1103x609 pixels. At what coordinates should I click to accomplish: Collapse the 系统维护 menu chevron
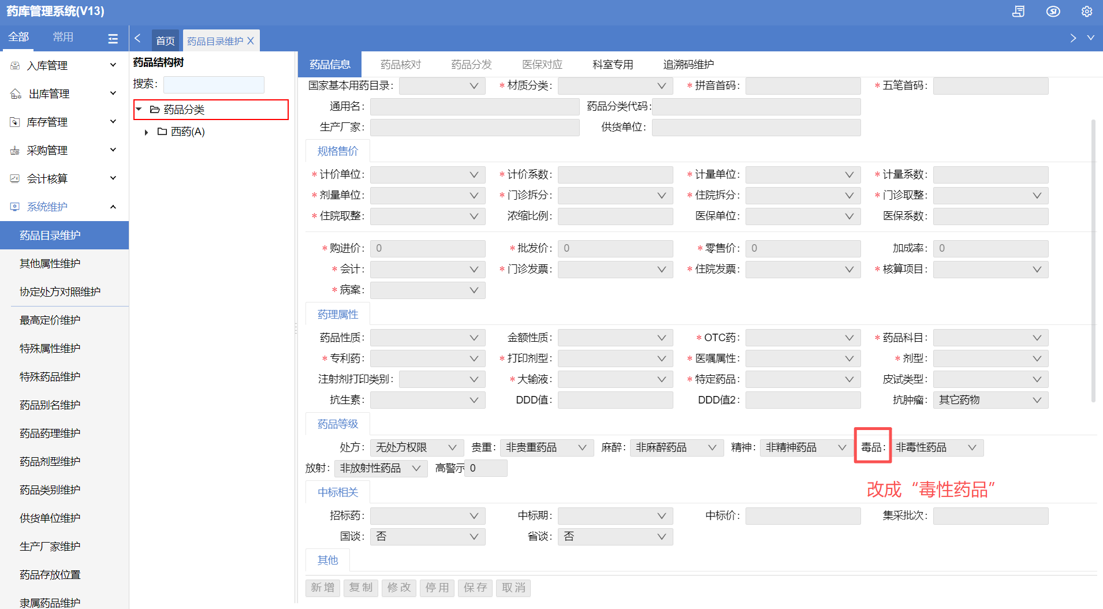pos(113,207)
